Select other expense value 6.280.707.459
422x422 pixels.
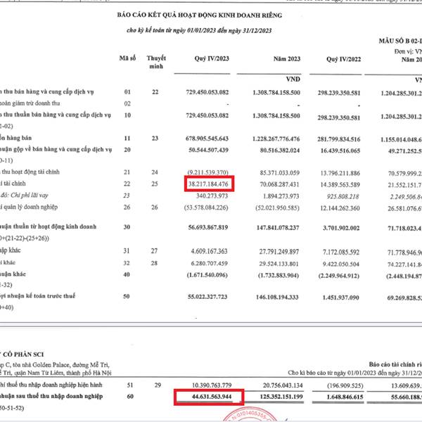(209, 264)
